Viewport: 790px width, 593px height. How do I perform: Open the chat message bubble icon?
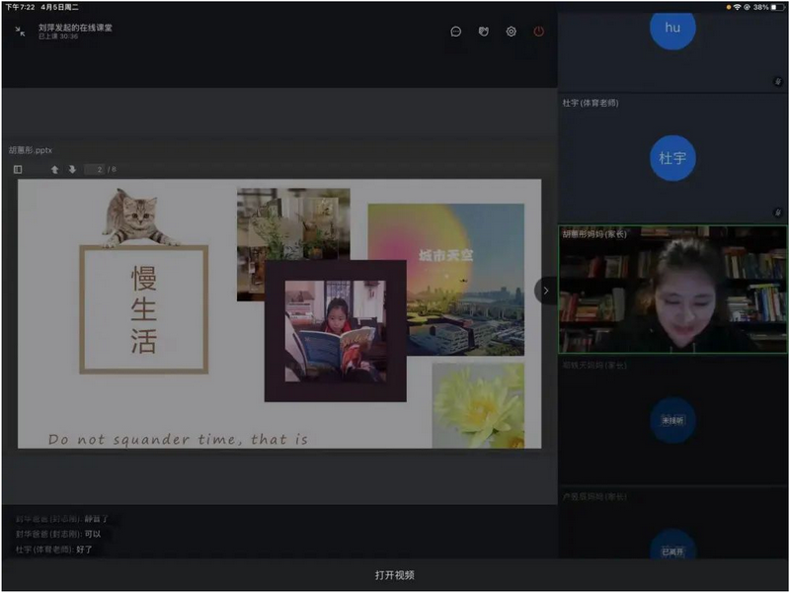point(455,32)
